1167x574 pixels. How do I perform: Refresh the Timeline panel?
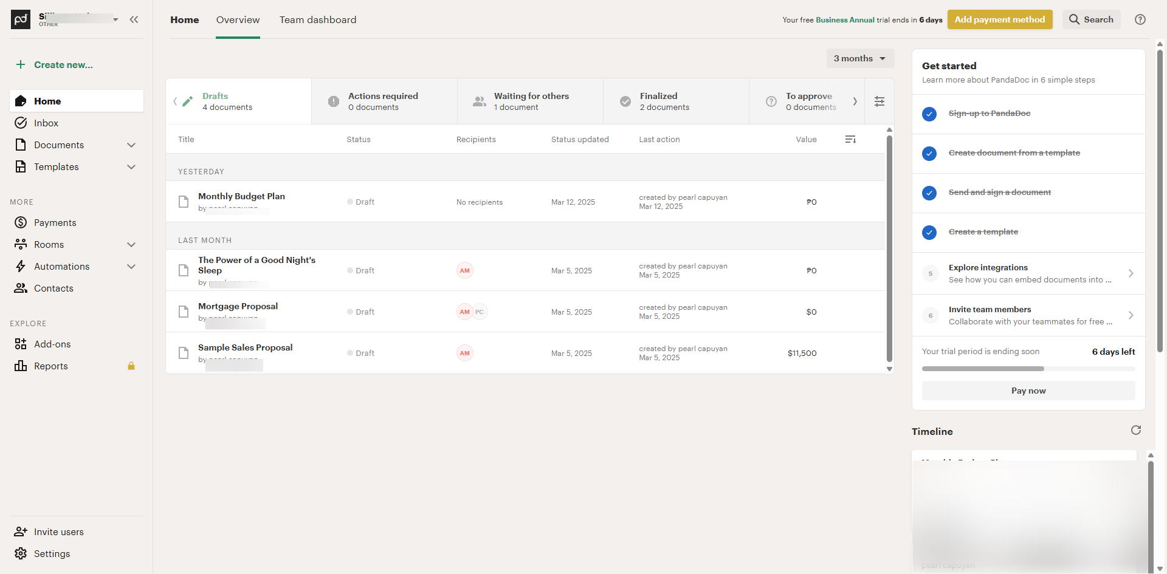click(x=1135, y=431)
